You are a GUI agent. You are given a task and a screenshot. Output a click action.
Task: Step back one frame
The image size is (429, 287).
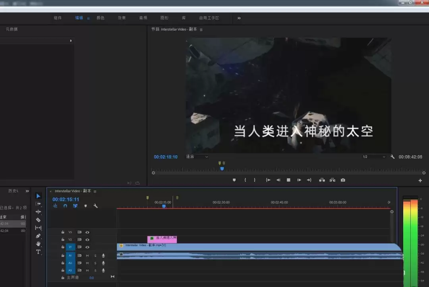278,180
